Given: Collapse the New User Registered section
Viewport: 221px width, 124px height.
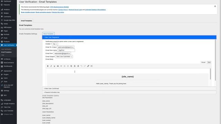Looking at the screenshot, I should [129, 37].
